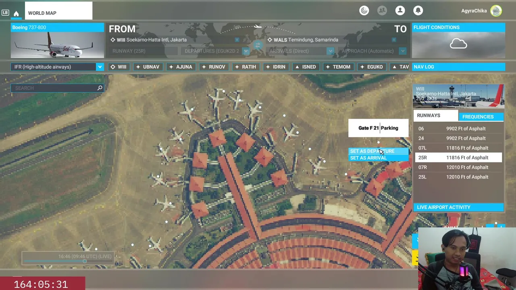Go to the Home screen icon

click(x=16, y=13)
